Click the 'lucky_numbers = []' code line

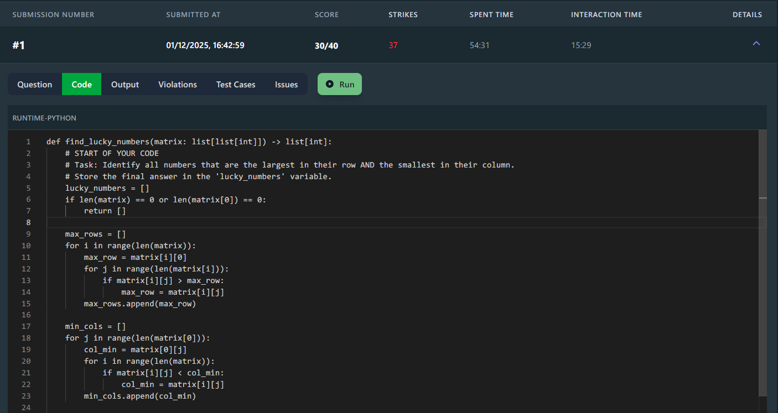point(107,188)
